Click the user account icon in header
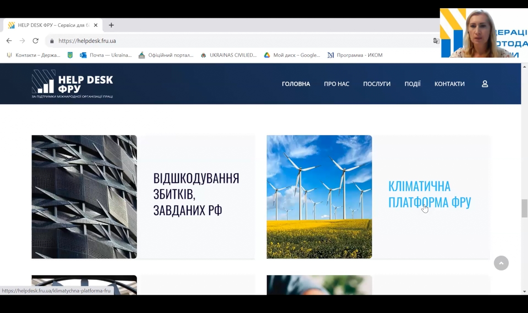This screenshot has width=528, height=313. (485, 84)
